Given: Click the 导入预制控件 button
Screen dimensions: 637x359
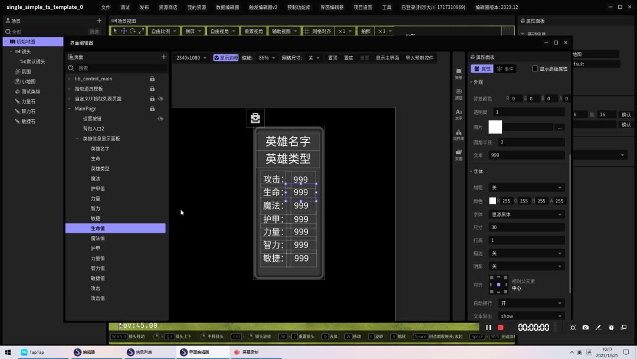Looking at the screenshot, I should pos(419,58).
